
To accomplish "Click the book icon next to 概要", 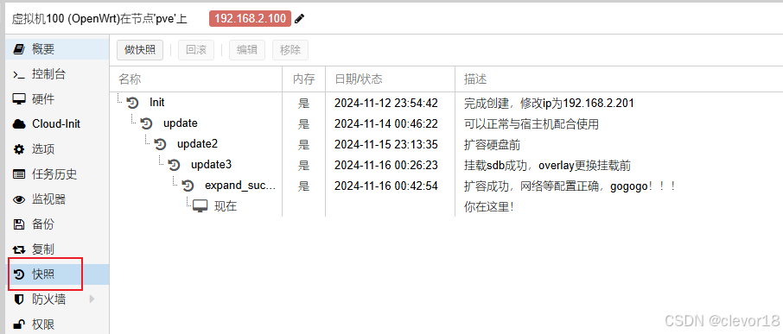I will 19,49.
